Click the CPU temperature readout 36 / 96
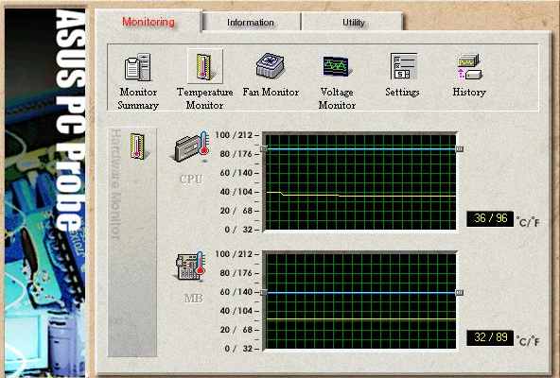This screenshot has height=378, width=560. [x=490, y=219]
